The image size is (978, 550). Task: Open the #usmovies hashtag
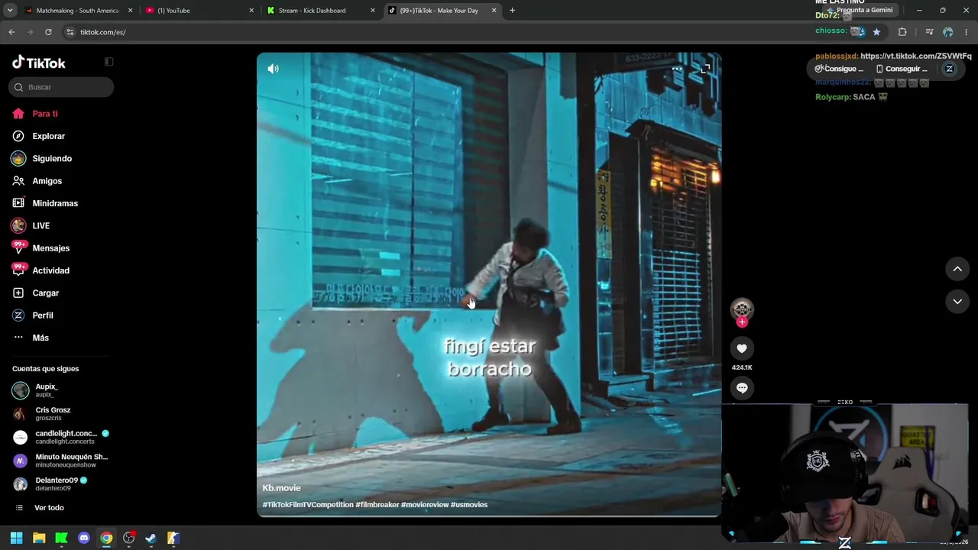click(469, 505)
